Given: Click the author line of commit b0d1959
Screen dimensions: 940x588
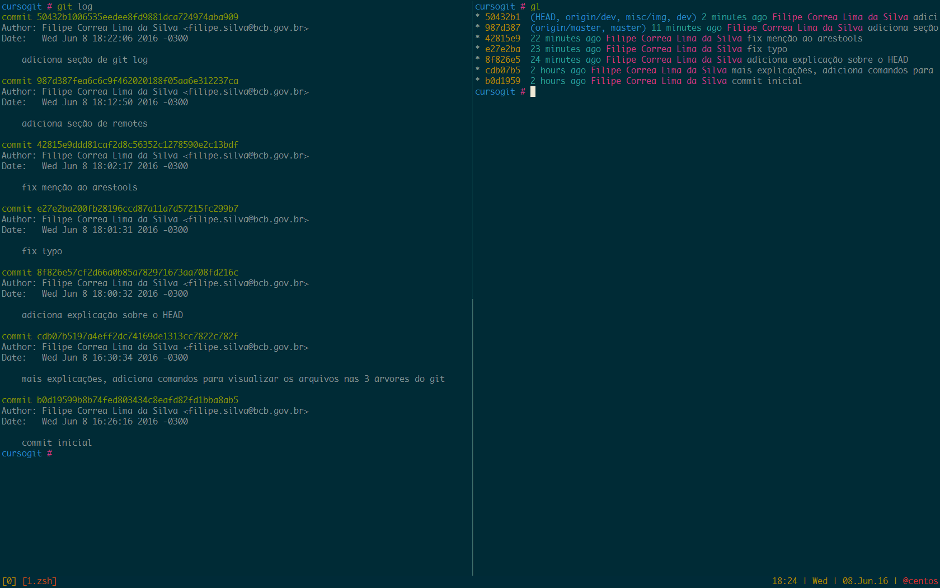Looking at the screenshot, I should 155,411.
